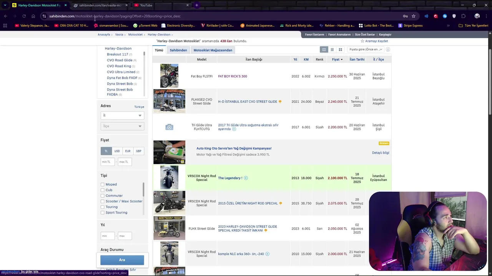
Task: Open the Chrome three-dot menu
Action: 486,16
